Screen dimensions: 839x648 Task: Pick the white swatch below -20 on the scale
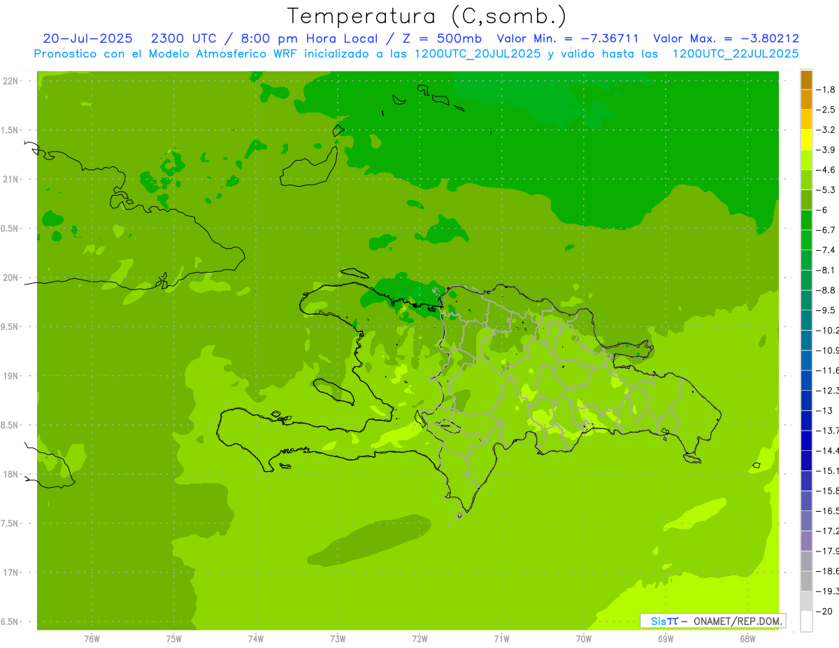(806, 621)
